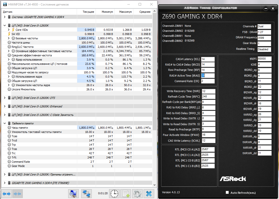Click the Текущее column header

pos(86,12)
